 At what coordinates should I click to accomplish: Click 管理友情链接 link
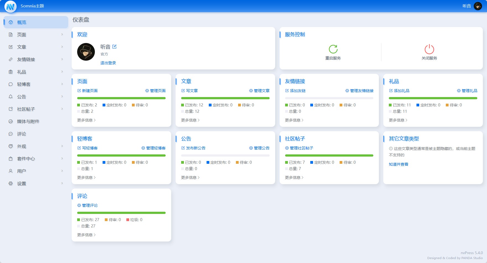[x=360, y=91]
